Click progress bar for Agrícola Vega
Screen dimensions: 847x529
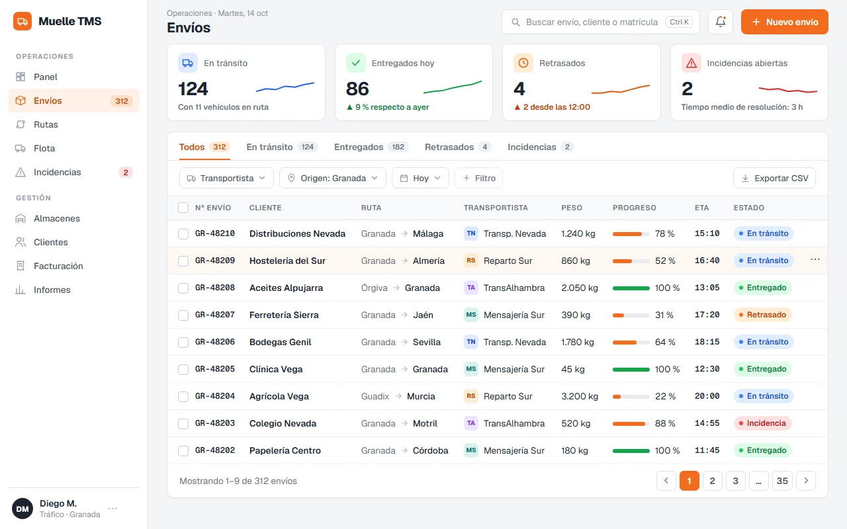tap(631, 396)
